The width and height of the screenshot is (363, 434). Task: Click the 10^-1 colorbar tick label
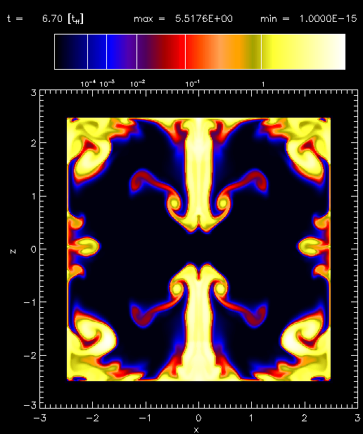(193, 84)
